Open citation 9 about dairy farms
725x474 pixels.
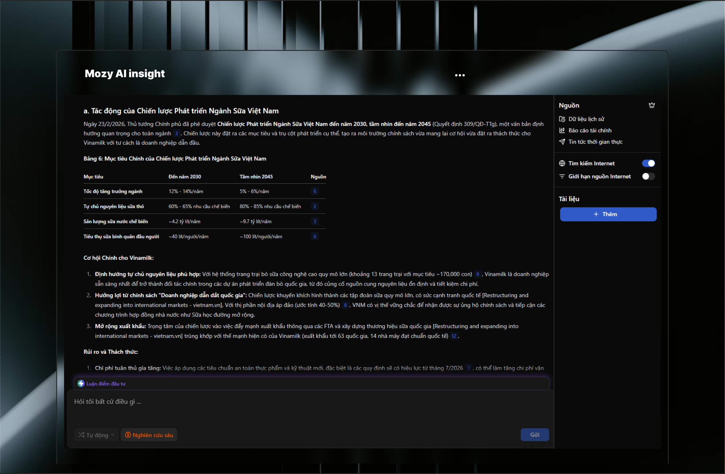tap(477, 274)
